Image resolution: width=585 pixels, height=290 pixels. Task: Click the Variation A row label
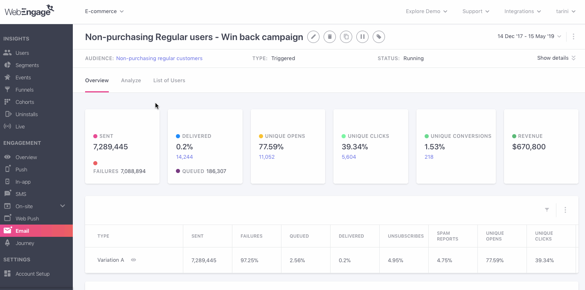tap(110, 260)
